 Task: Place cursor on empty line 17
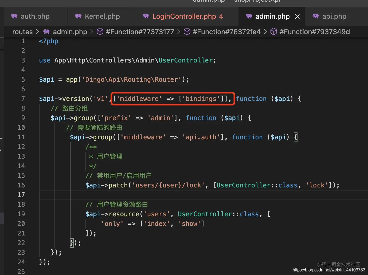[x=203, y=195]
